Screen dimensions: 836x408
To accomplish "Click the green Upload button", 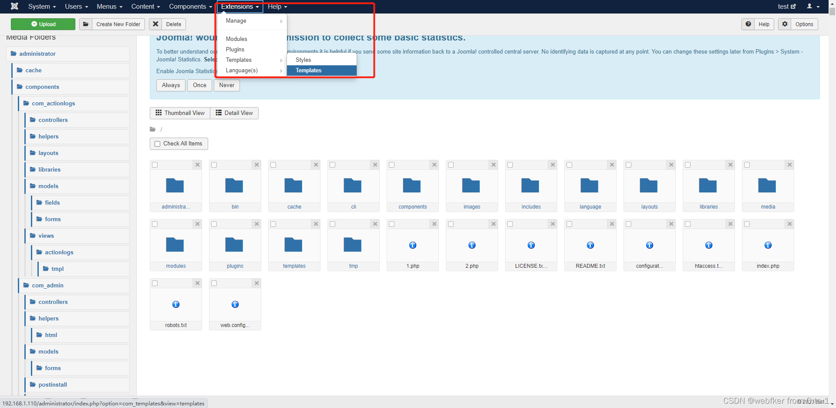I will 43,24.
